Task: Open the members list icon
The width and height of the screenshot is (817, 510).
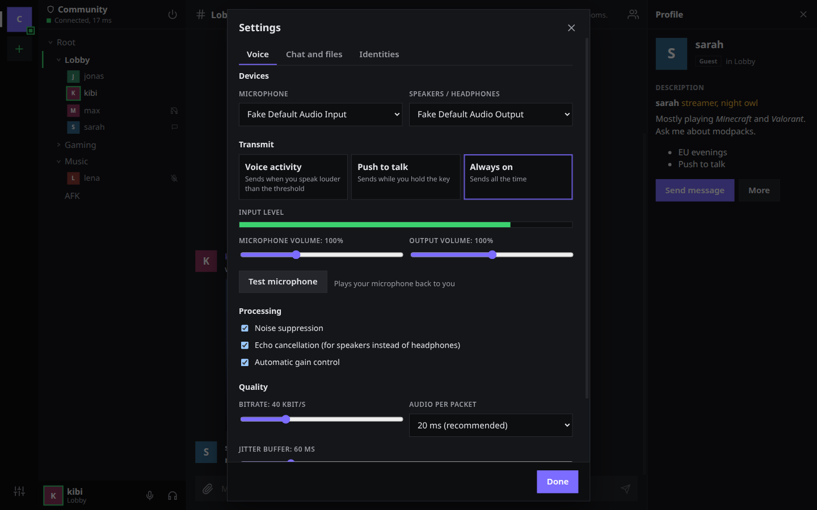Action: click(x=633, y=15)
